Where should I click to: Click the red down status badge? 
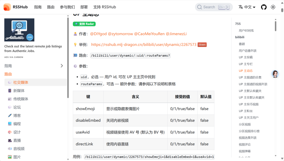(x=202, y=45)
